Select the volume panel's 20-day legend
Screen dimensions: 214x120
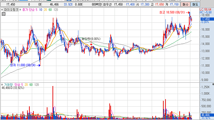(26, 85)
